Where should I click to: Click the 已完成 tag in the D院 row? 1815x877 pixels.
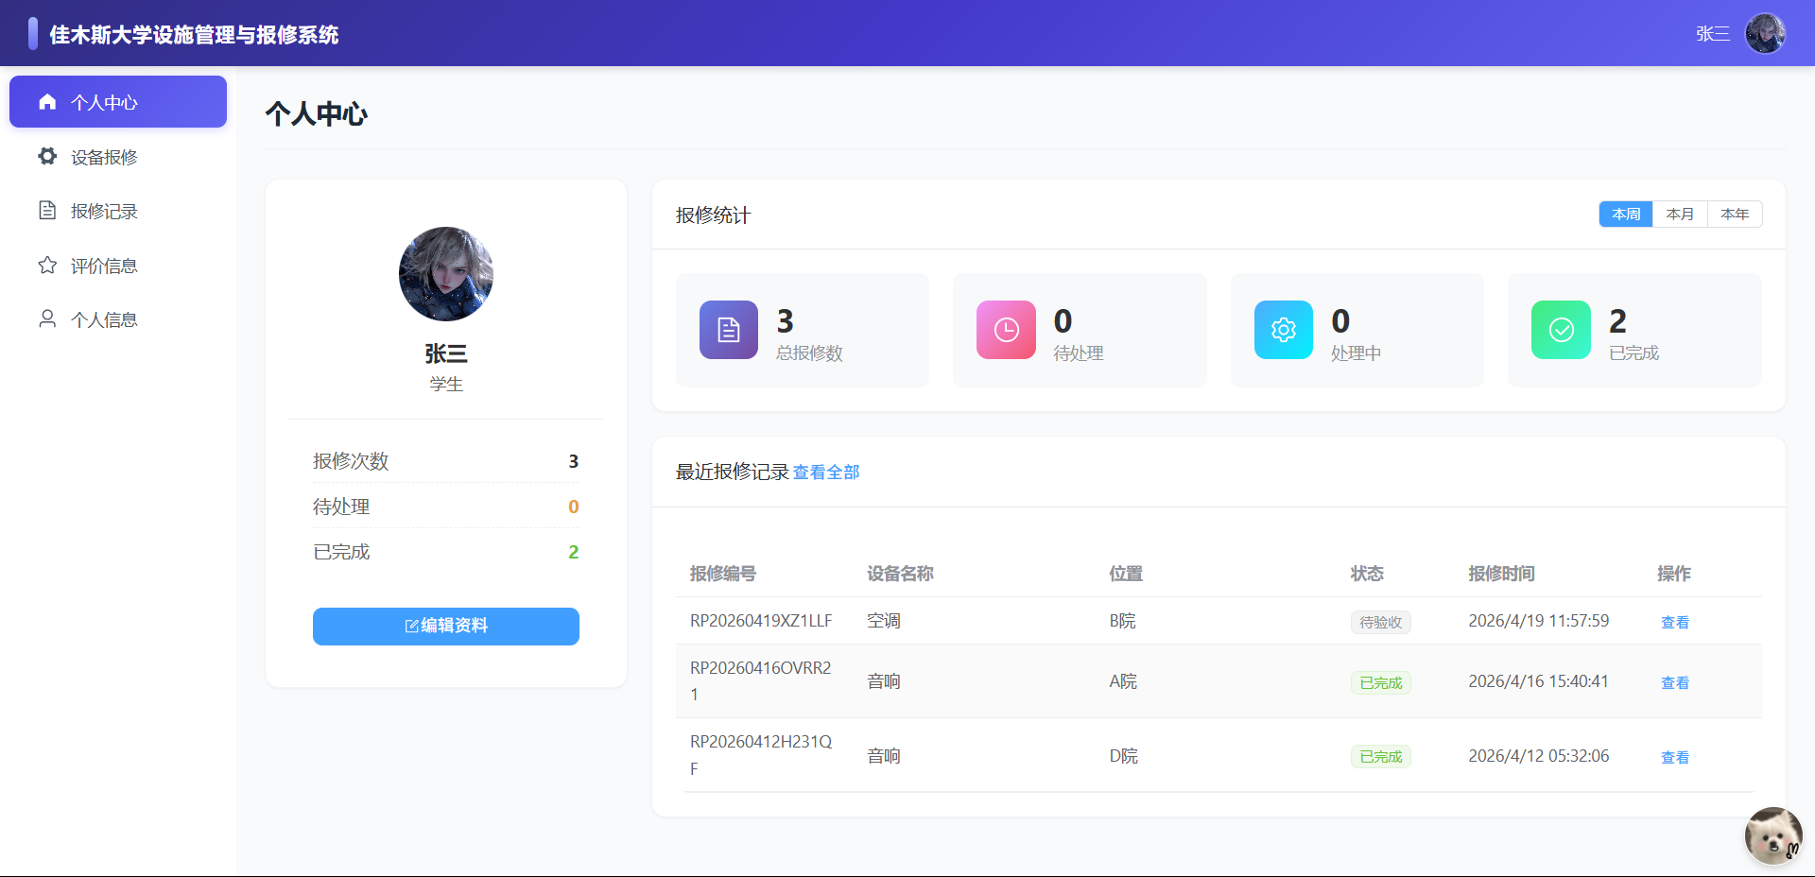click(1381, 757)
